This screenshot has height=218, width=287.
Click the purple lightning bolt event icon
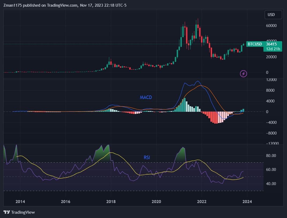tap(243, 74)
